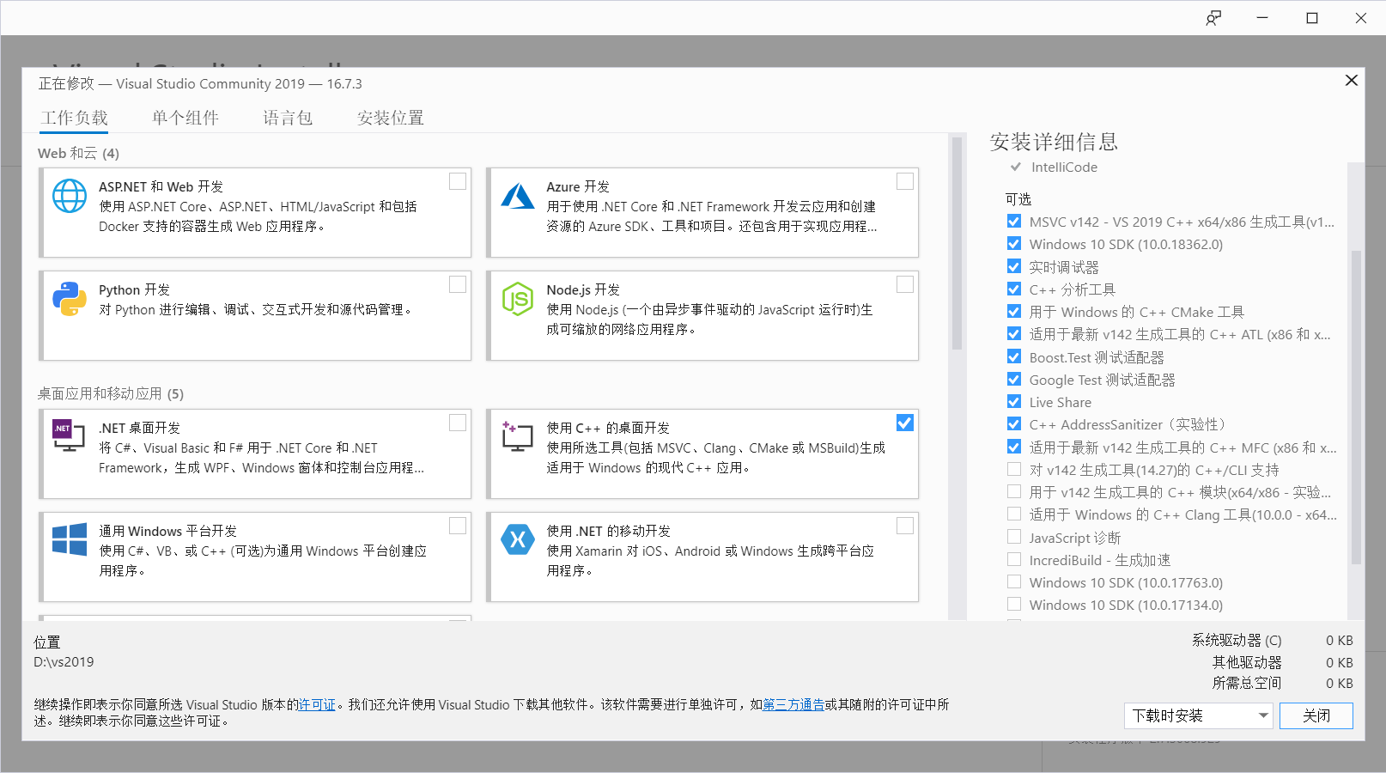
Task: Switch to the 语言包 tab
Action: pos(288,118)
